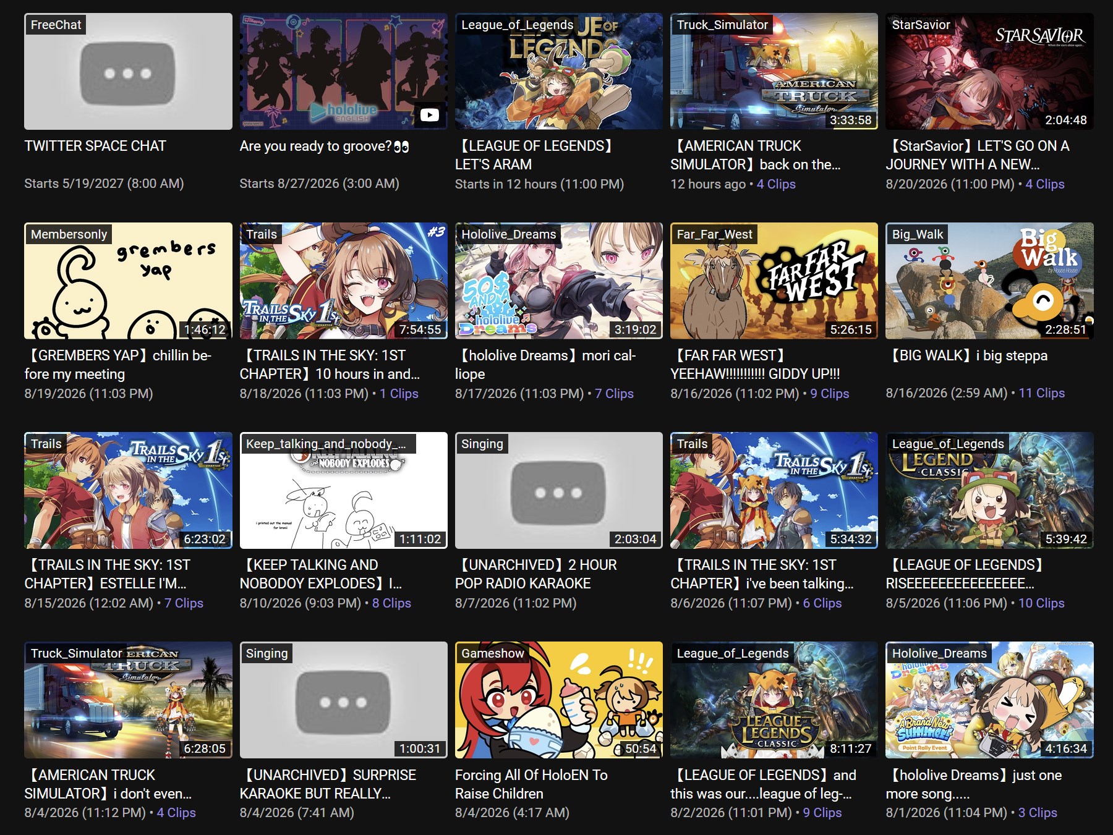Select the Keep_talking_and_nobody topic tag
The width and height of the screenshot is (1113, 835).
(x=327, y=444)
